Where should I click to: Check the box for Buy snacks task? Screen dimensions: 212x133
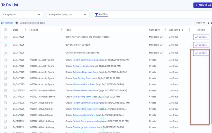[5, 45]
